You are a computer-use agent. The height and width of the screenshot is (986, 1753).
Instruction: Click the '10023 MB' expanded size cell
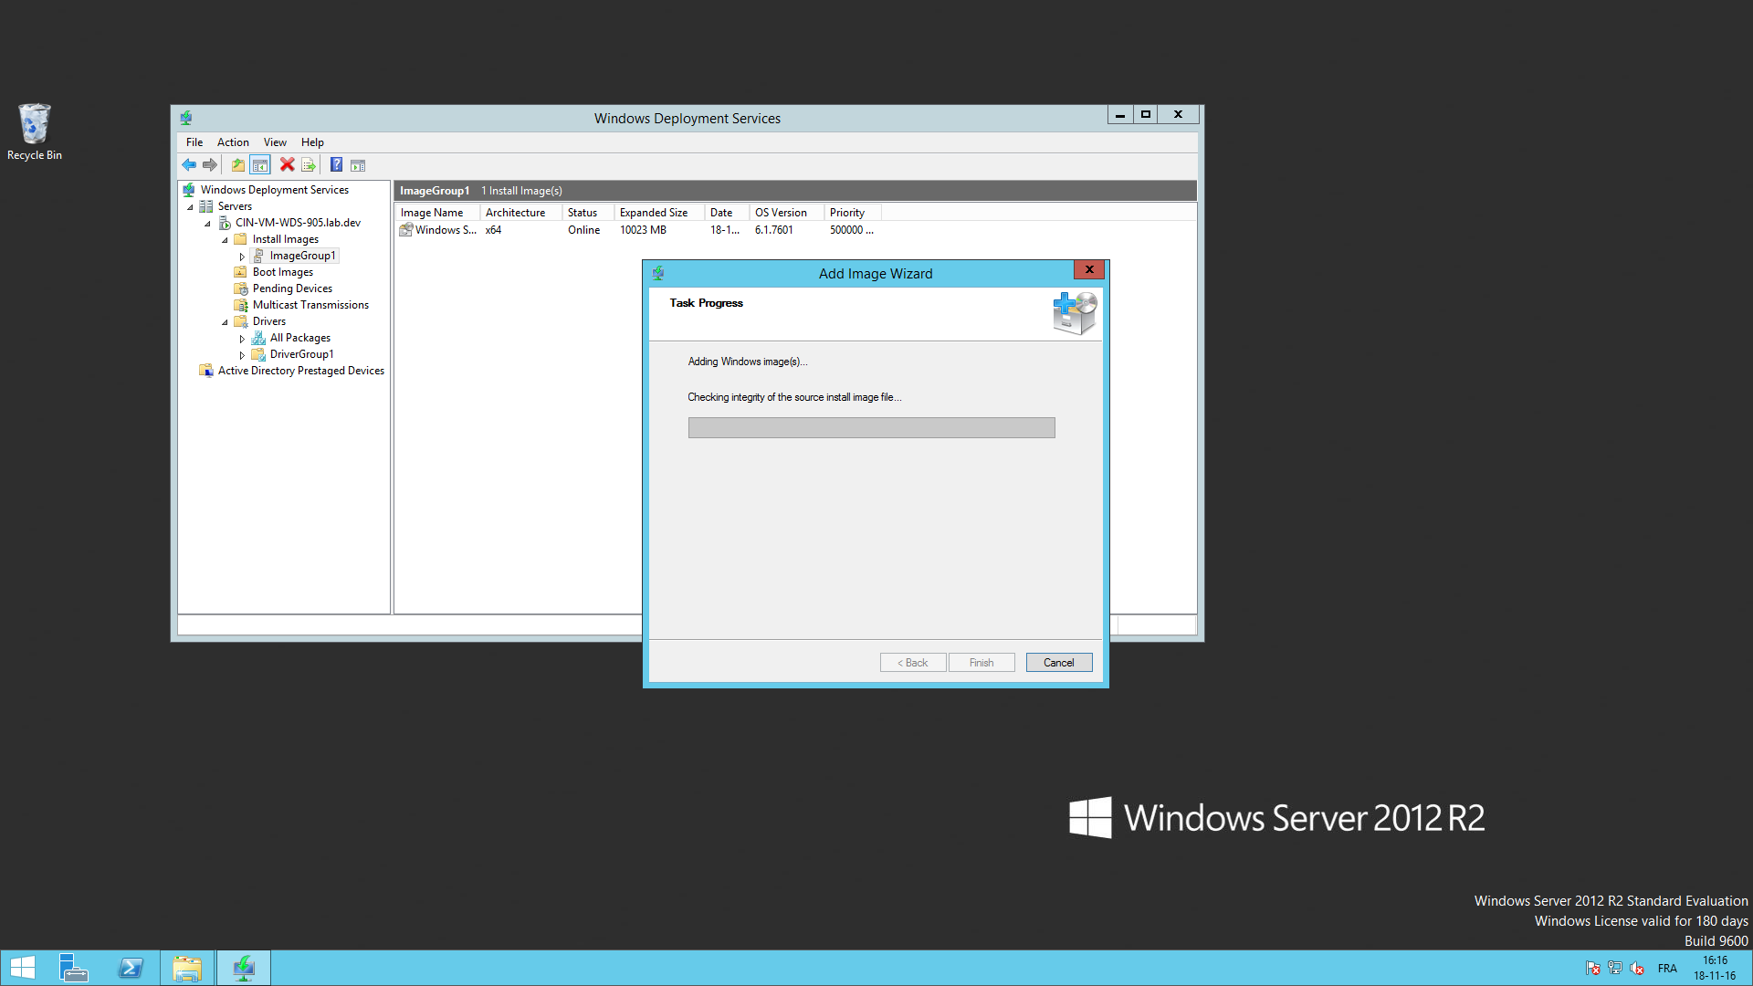(643, 230)
